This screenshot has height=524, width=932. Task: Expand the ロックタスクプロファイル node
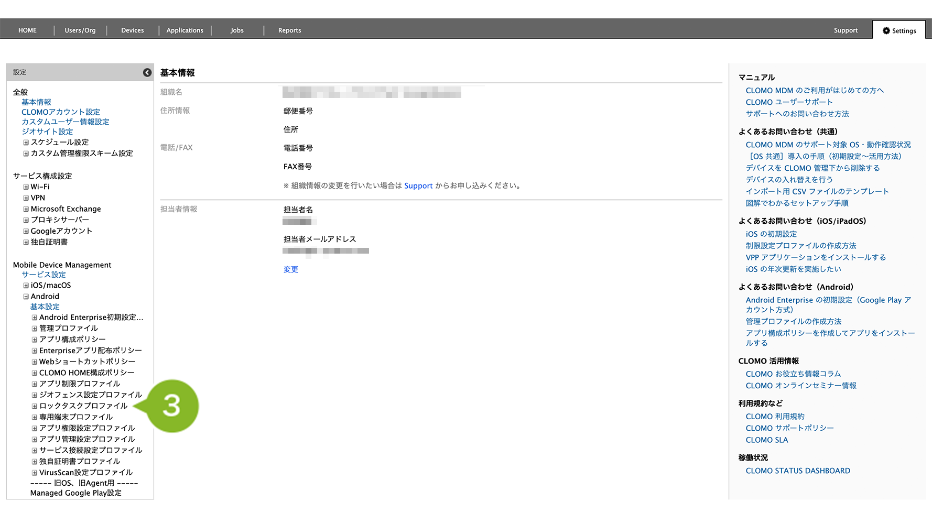35,406
